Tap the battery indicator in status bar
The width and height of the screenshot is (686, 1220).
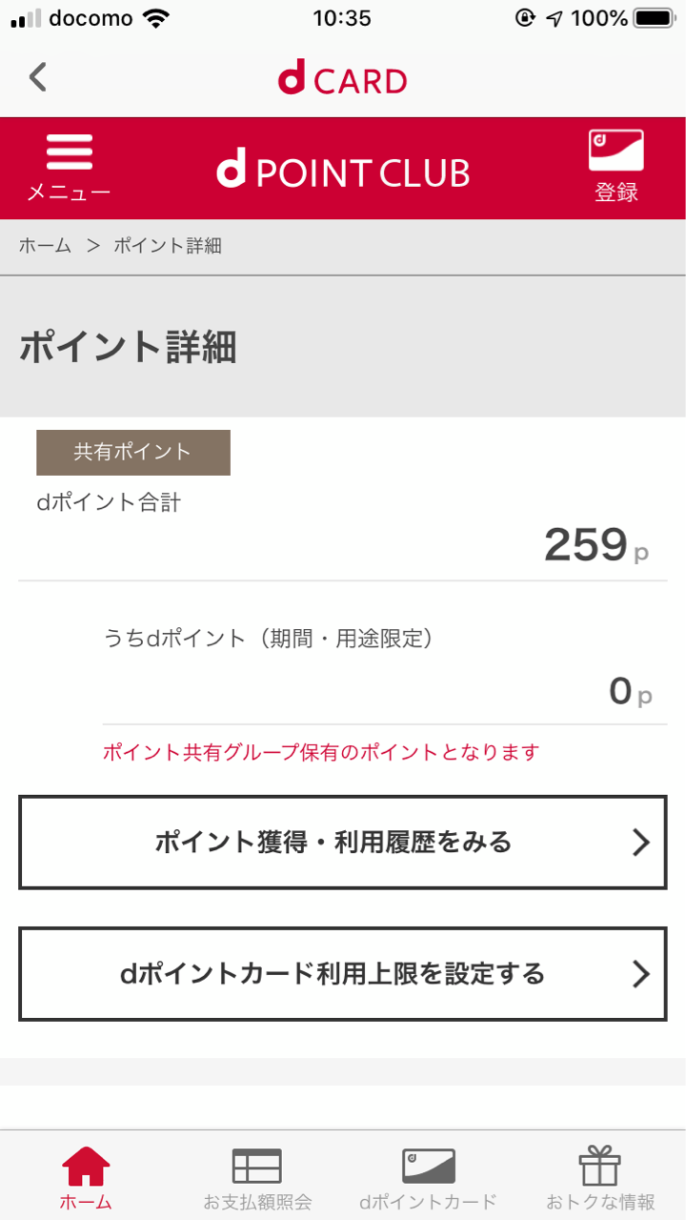pyautogui.click(x=654, y=18)
